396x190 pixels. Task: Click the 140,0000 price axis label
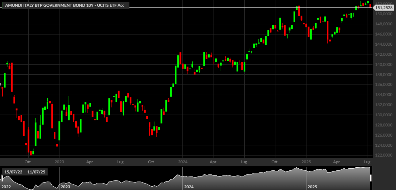(x=384, y=65)
